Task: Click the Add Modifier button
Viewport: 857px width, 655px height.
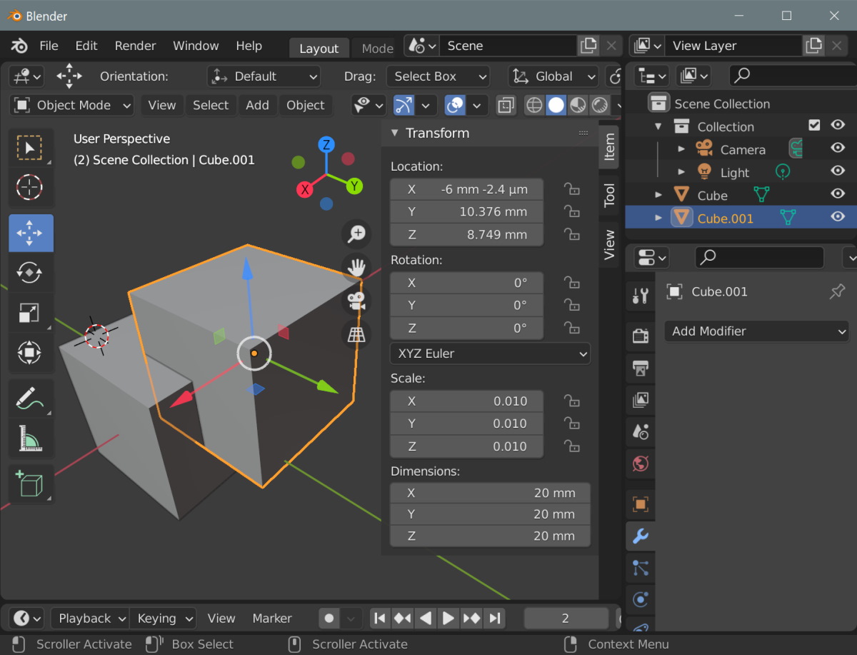Action: point(756,331)
